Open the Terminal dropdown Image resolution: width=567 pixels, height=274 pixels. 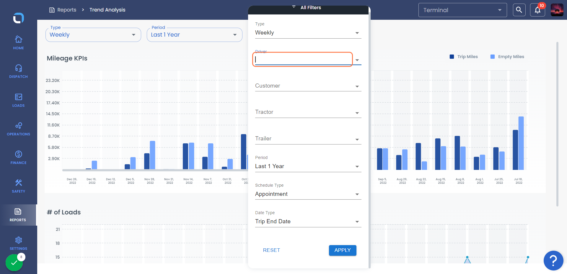[462, 10]
